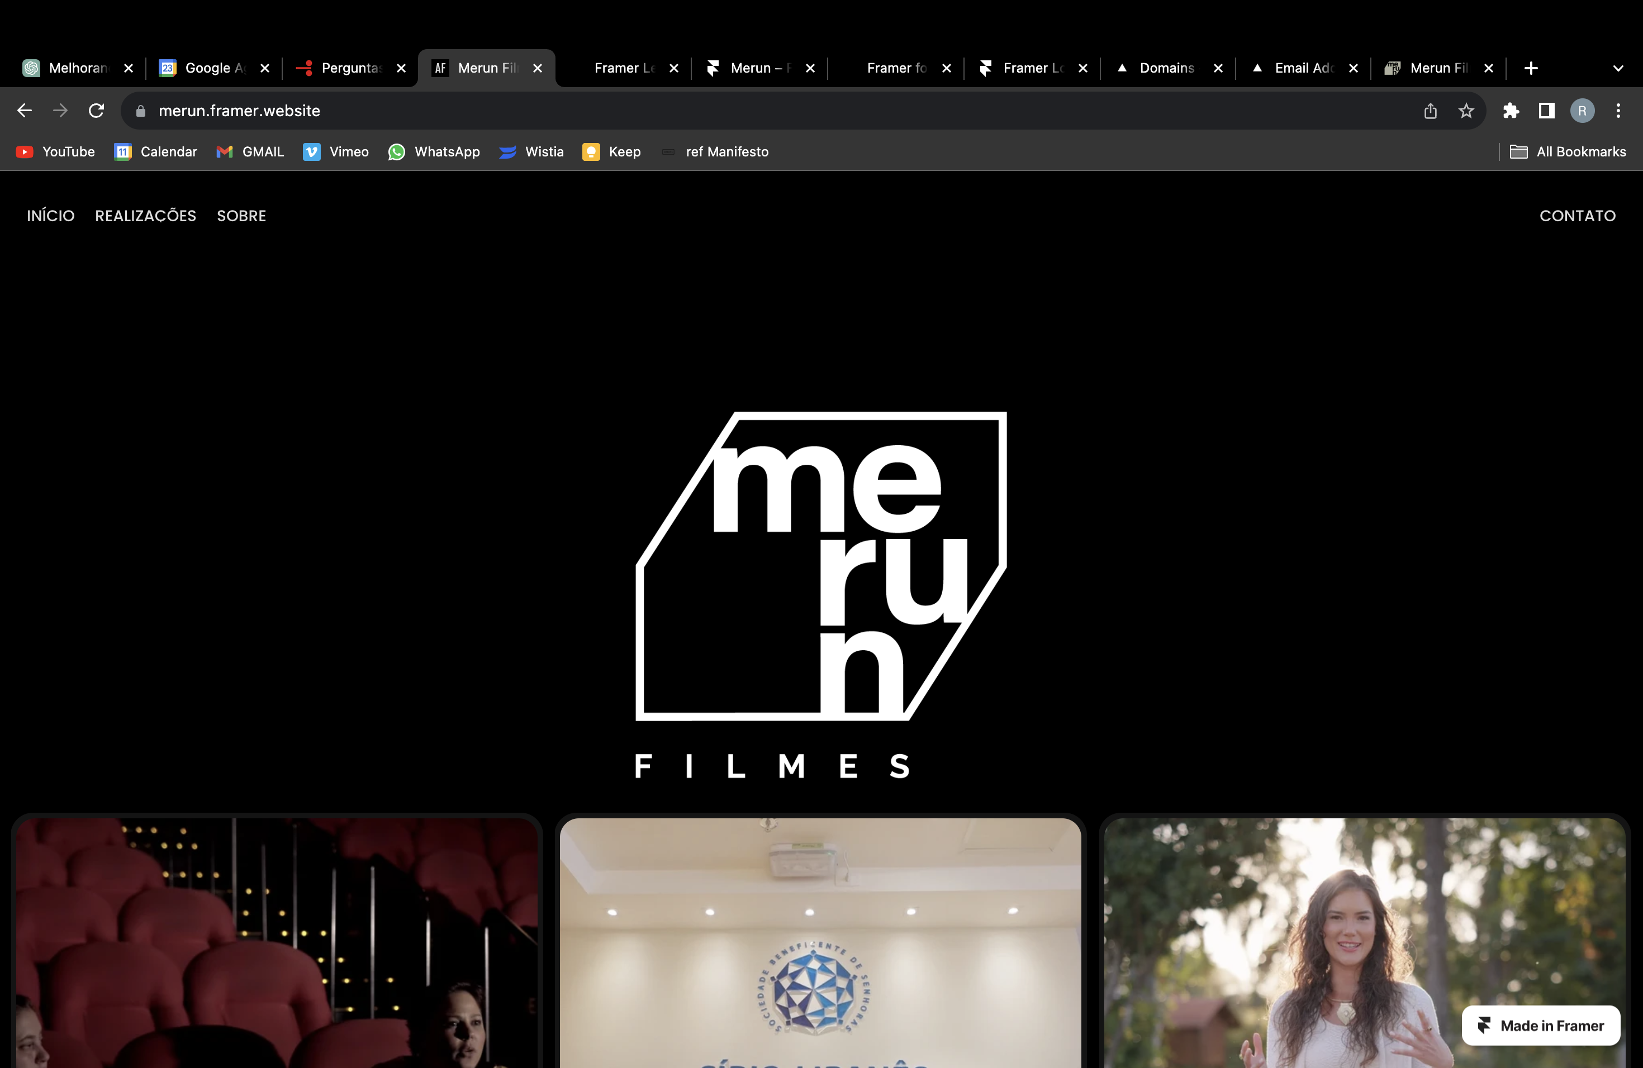Open the red cinema seats video thumbnail

pos(277,942)
